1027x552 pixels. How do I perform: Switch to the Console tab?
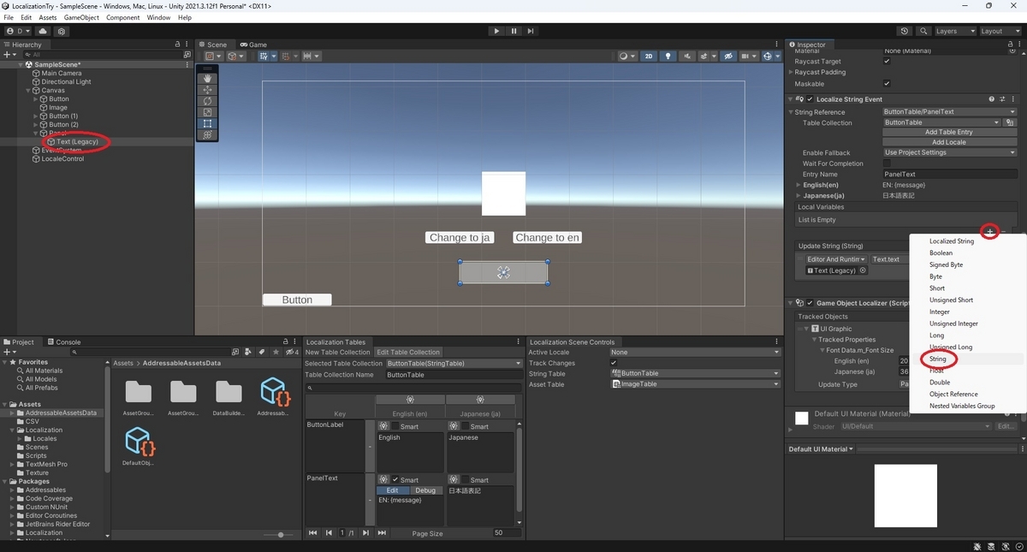63,342
